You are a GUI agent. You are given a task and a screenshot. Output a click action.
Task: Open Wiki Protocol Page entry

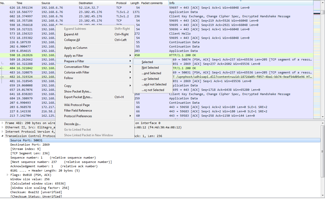77,105
